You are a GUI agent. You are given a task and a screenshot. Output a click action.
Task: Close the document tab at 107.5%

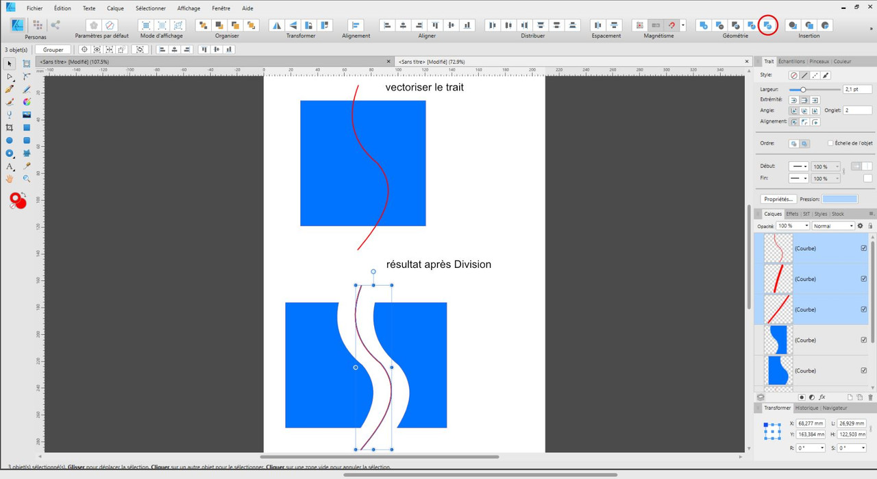click(389, 62)
